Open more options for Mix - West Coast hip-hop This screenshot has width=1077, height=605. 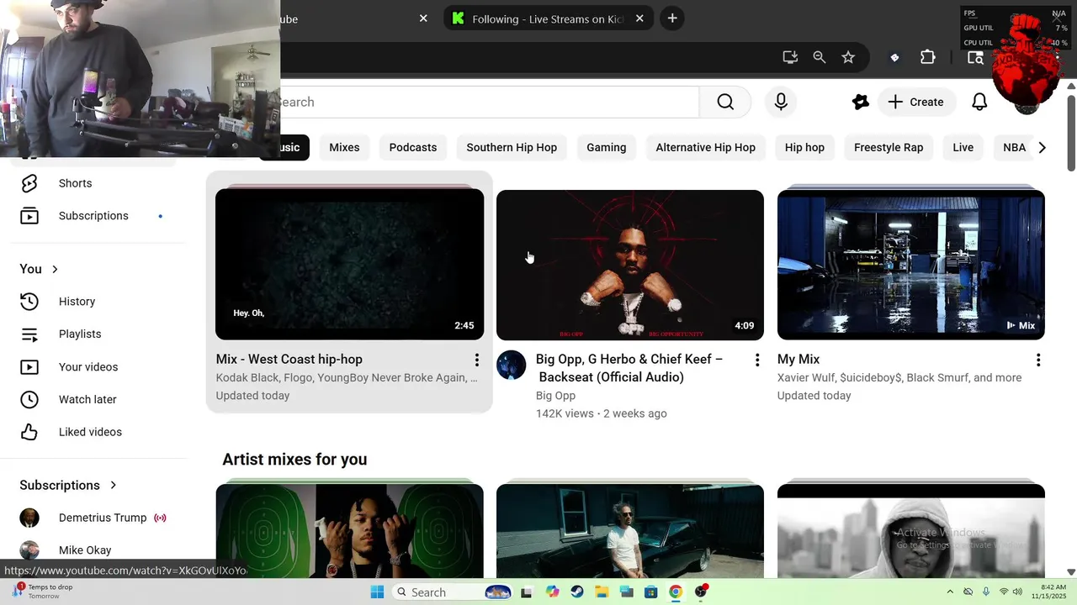pyautogui.click(x=476, y=360)
